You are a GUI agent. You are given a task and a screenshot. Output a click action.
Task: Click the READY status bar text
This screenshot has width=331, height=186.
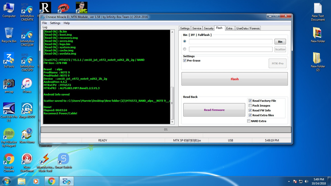[103, 140]
